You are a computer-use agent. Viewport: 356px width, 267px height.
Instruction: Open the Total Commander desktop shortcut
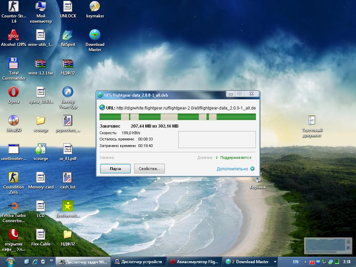pyautogui.click(x=14, y=64)
